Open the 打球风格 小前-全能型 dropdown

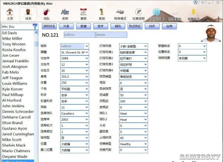(133, 46)
